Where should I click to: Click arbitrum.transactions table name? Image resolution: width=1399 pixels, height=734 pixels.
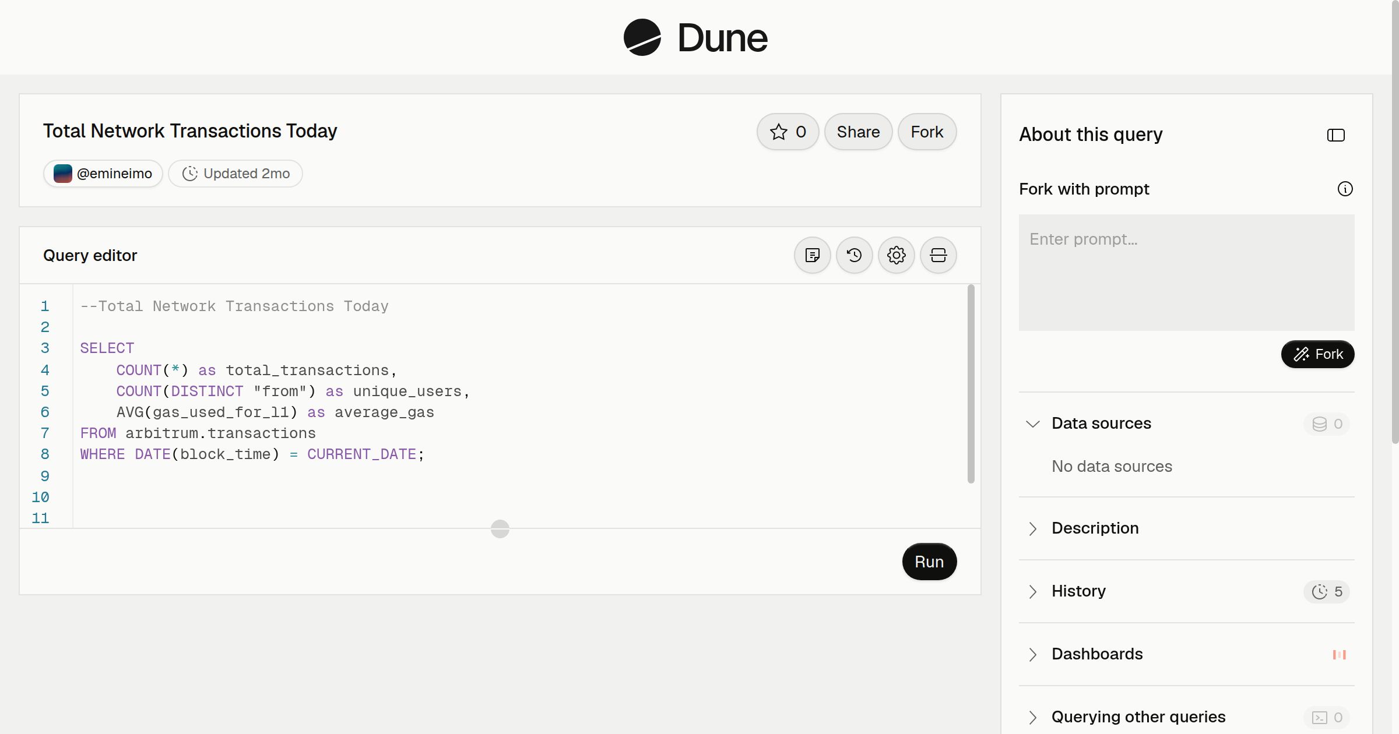pos(220,433)
